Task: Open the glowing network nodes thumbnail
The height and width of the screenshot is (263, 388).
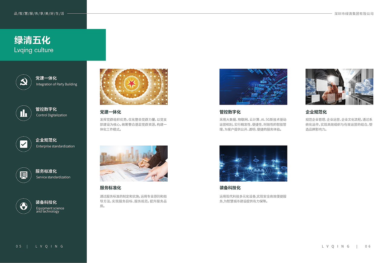Action: tap(253, 163)
